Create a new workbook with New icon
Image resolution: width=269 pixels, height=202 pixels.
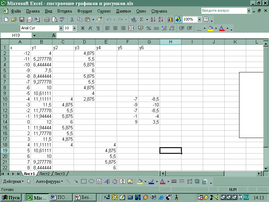click(x=6, y=20)
